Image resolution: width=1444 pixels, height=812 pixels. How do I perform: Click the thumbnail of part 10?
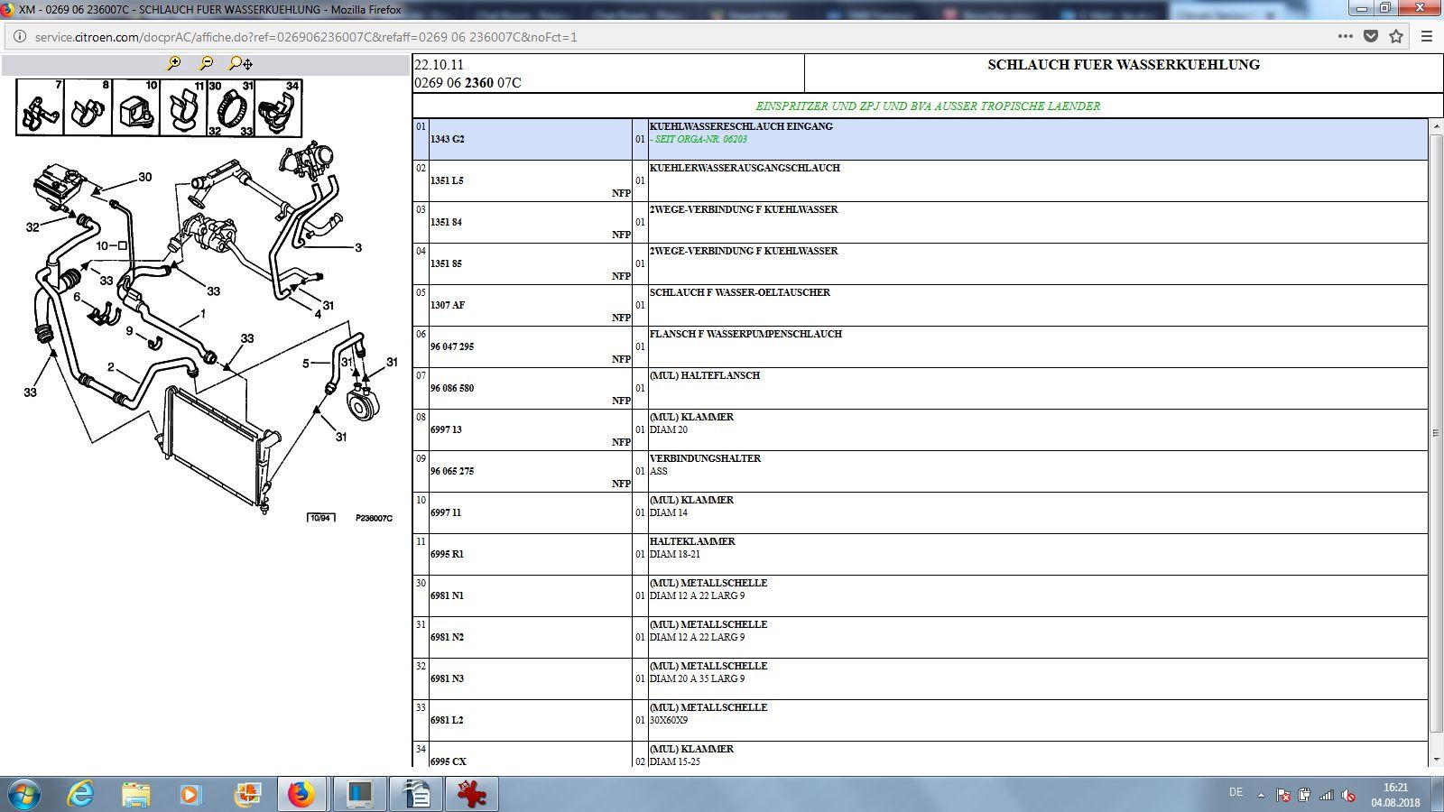(x=135, y=107)
